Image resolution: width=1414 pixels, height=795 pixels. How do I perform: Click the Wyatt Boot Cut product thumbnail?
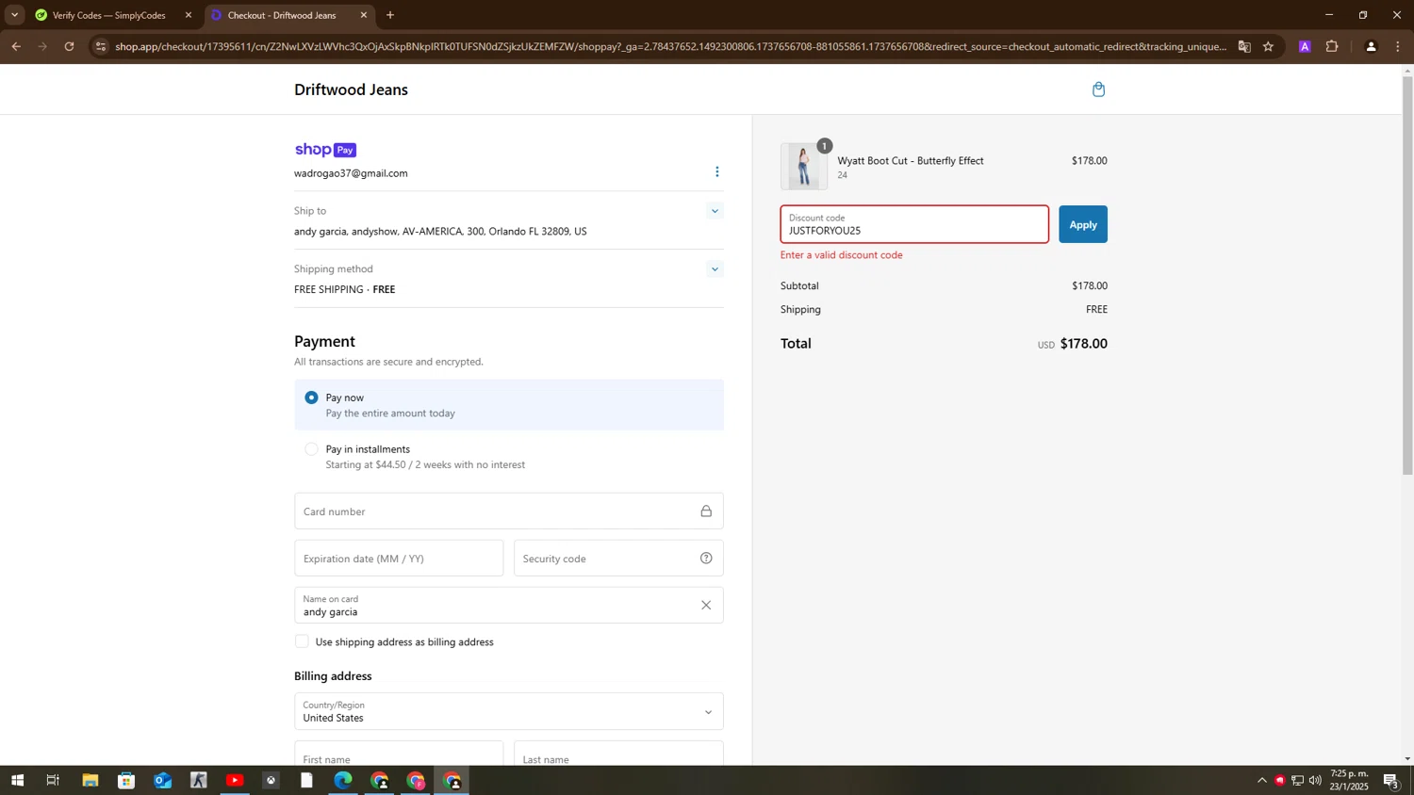[x=804, y=167]
